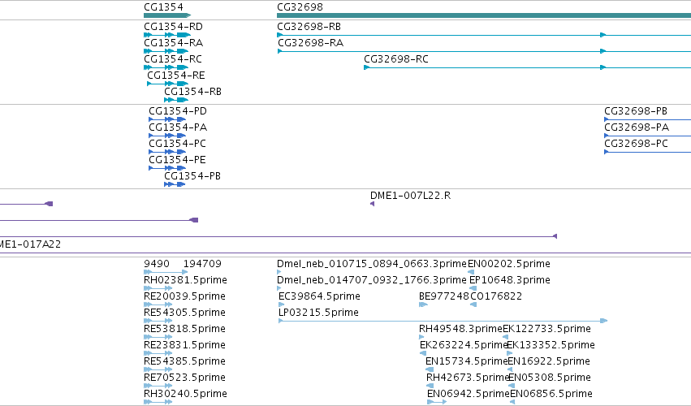Viewport: 691px width, 406px height.
Task: Select protein CG1354-PD
Action: coord(178,111)
